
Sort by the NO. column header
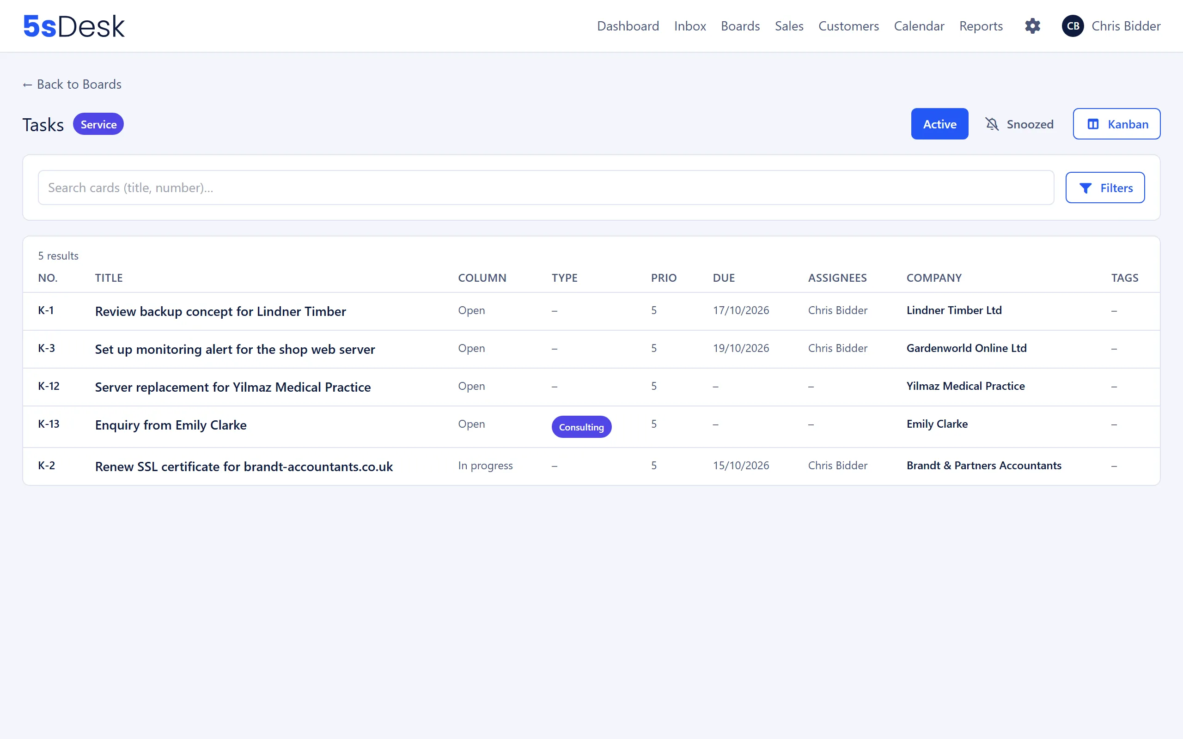(x=48, y=278)
